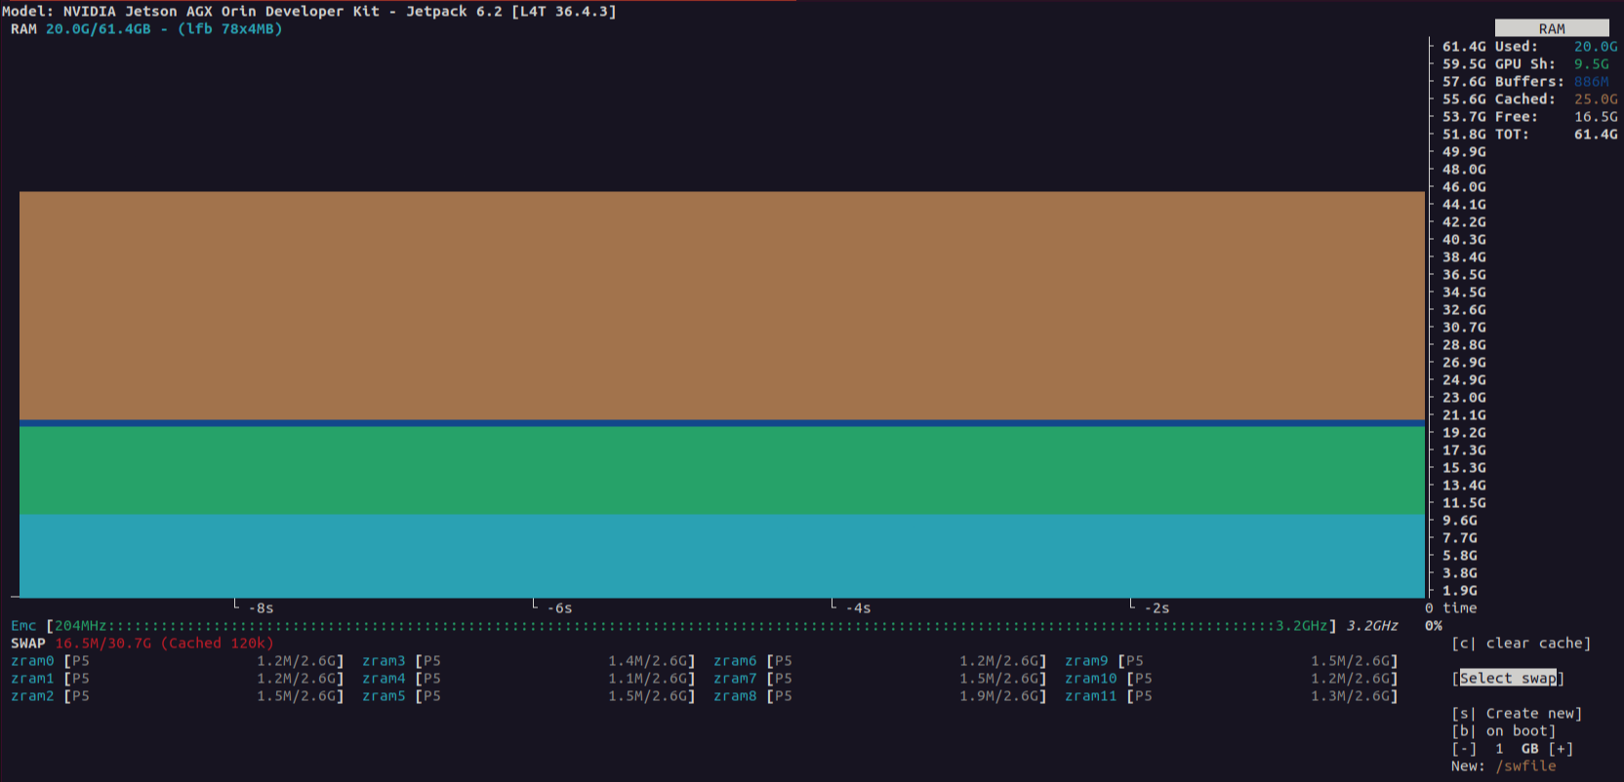Image resolution: width=1624 pixels, height=782 pixels.
Task: Click the SWAP 16.5M/30.7G usage line
Action: (x=142, y=643)
